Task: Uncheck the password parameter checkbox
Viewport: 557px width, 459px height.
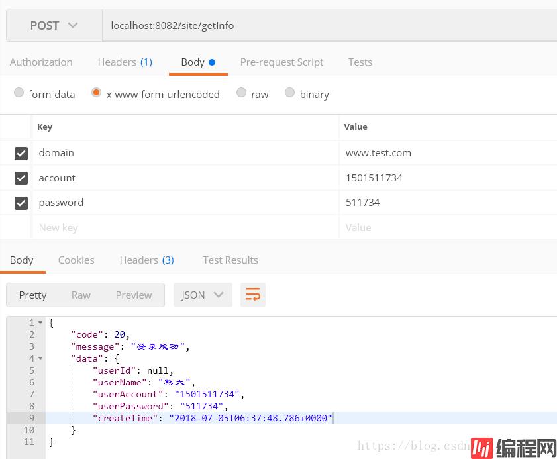Action: pyautogui.click(x=21, y=203)
